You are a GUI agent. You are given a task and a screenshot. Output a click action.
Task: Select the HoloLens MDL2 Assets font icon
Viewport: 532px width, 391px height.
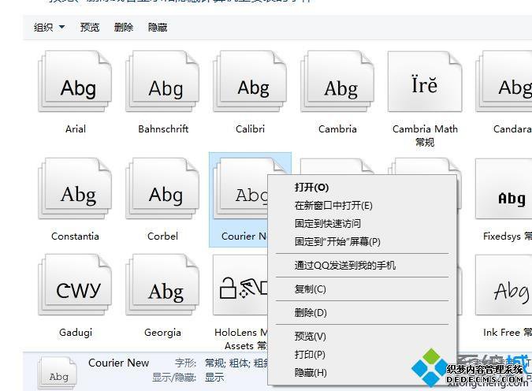click(x=240, y=285)
